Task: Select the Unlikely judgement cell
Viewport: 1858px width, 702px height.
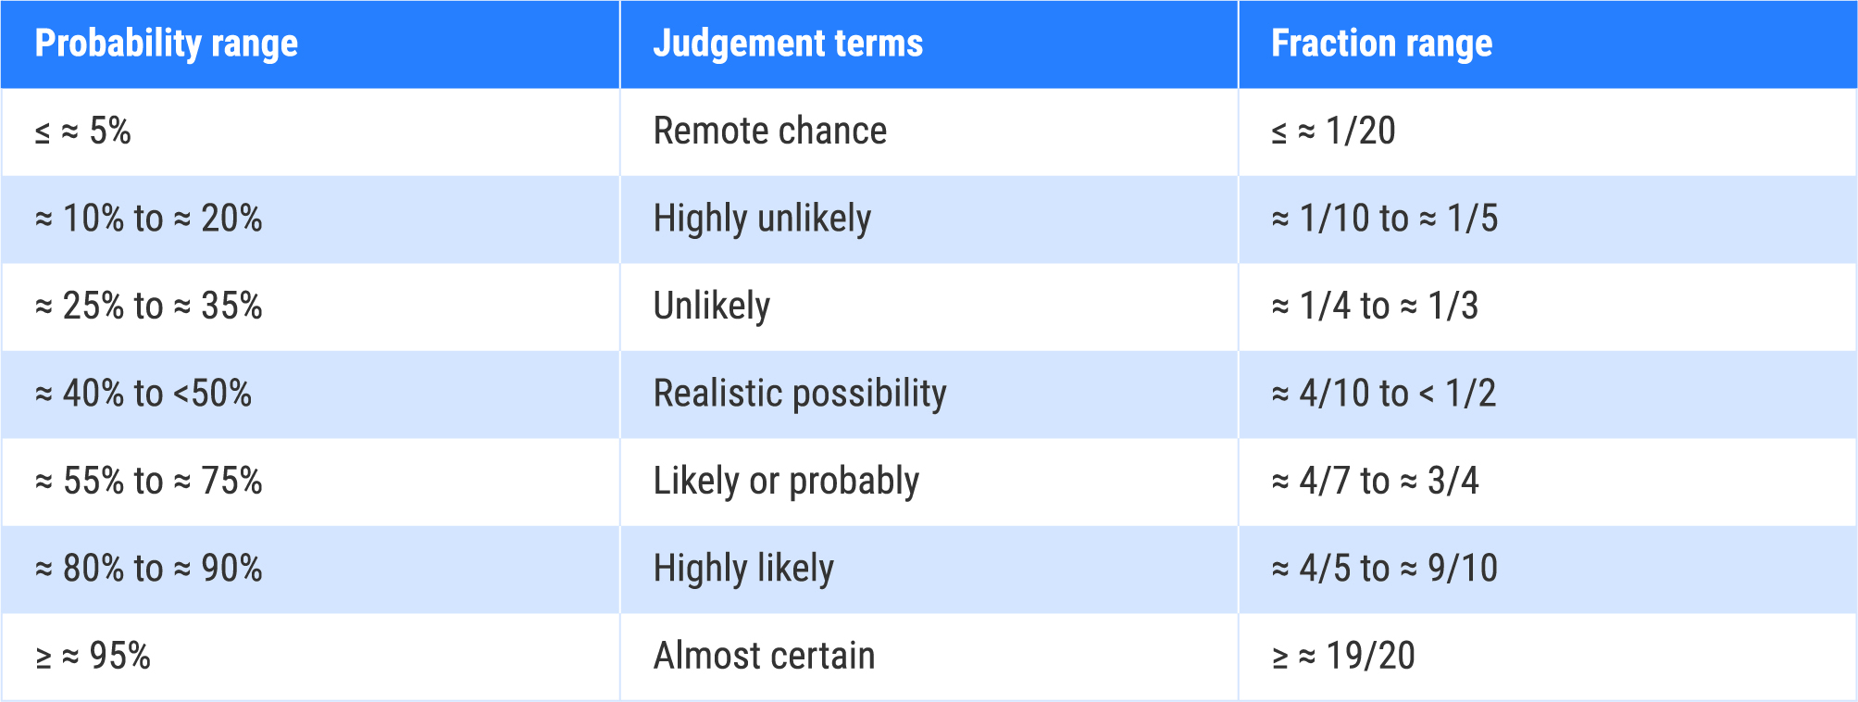Action: tap(929, 307)
